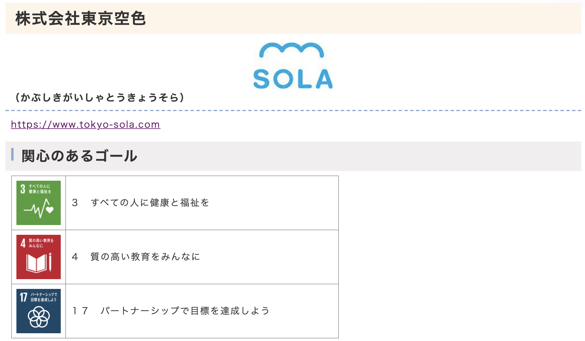Select the 質の高い教育をみんなに text

[x=145, y=257]
